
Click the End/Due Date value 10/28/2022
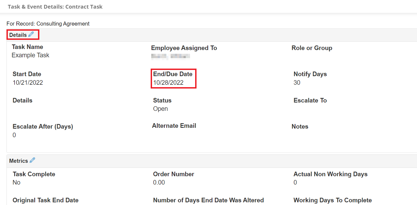pyautogui.click(x=168, y=83)
